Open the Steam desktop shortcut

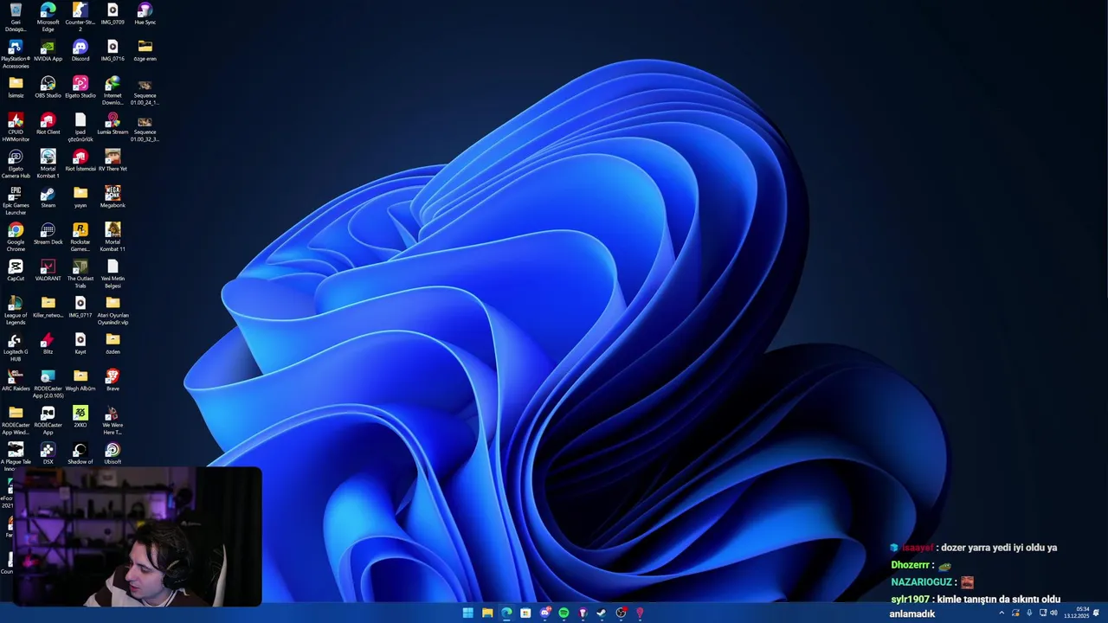(x=48, y=197)
